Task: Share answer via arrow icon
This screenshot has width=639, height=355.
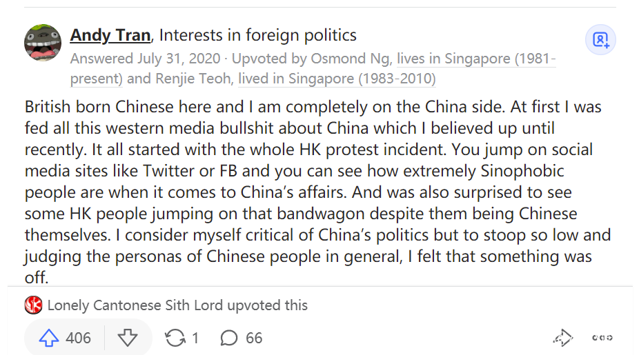Action: click(x=562, y=338)
